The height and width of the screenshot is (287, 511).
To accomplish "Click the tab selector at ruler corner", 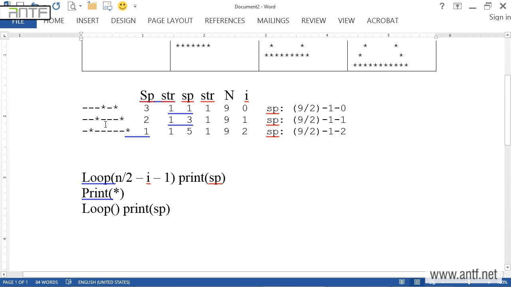I will coord(4,36).
